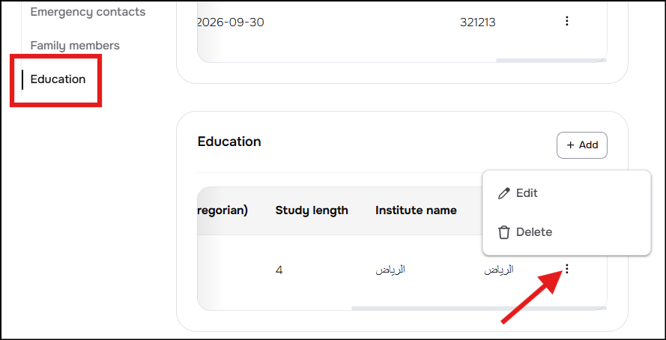Viewport: 666px width, 340px height.
Task: Click the plus icon in the Add button
Action: click(570, 145)
